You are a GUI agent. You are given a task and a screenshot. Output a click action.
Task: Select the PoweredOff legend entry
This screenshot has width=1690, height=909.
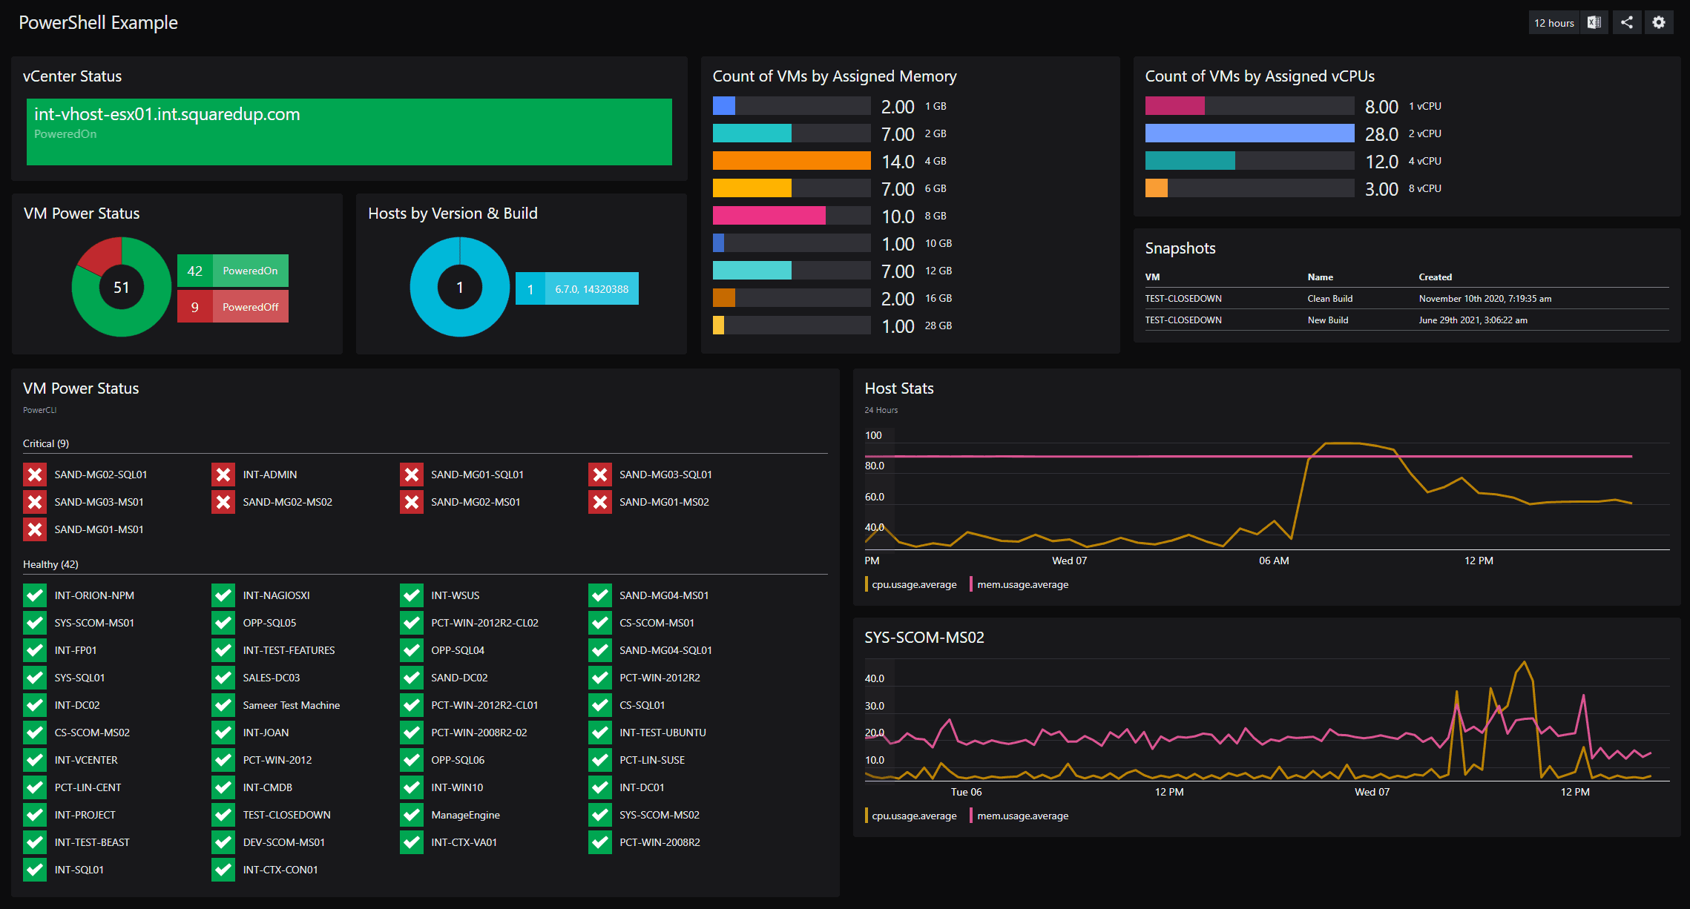coord(233,307)
